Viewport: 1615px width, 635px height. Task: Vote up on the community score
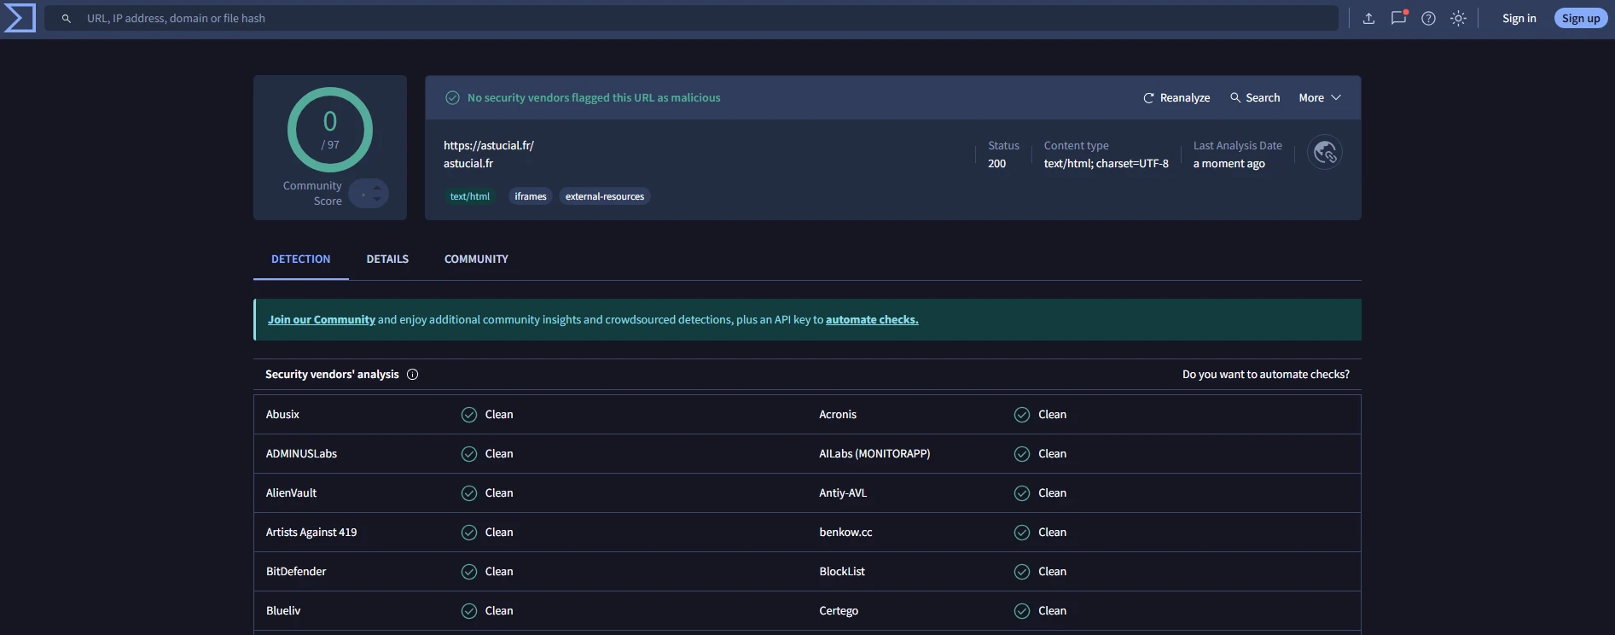pyautogui.click(x=377, y=188)
